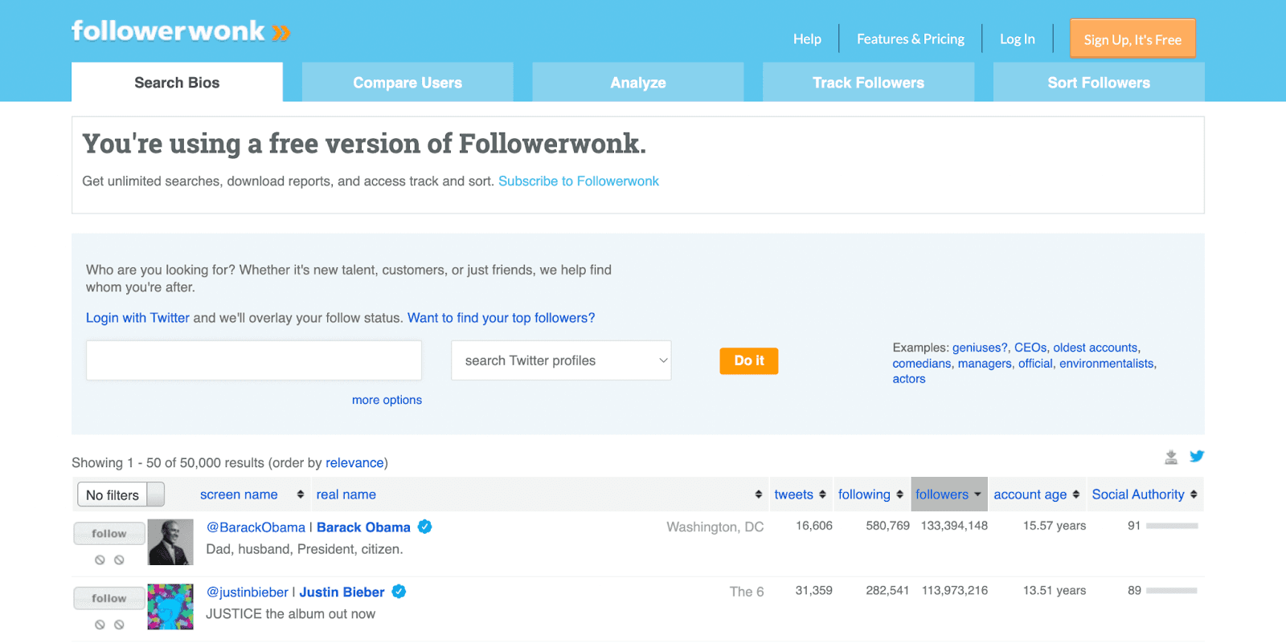Click Justin Bieber's Social Authority bar

pyautogui.click(x=1172, y=591)
